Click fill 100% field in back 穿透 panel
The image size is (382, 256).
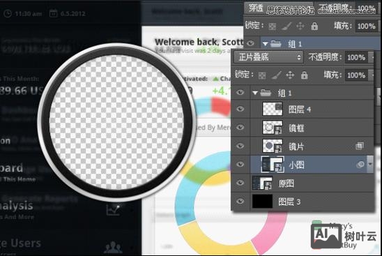pos(366,26)
